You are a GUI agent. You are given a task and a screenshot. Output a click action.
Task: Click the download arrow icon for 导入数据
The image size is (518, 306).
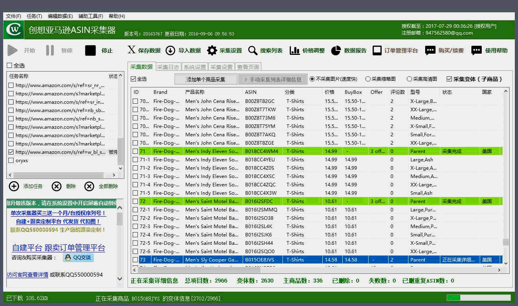(x=170, y=50)
